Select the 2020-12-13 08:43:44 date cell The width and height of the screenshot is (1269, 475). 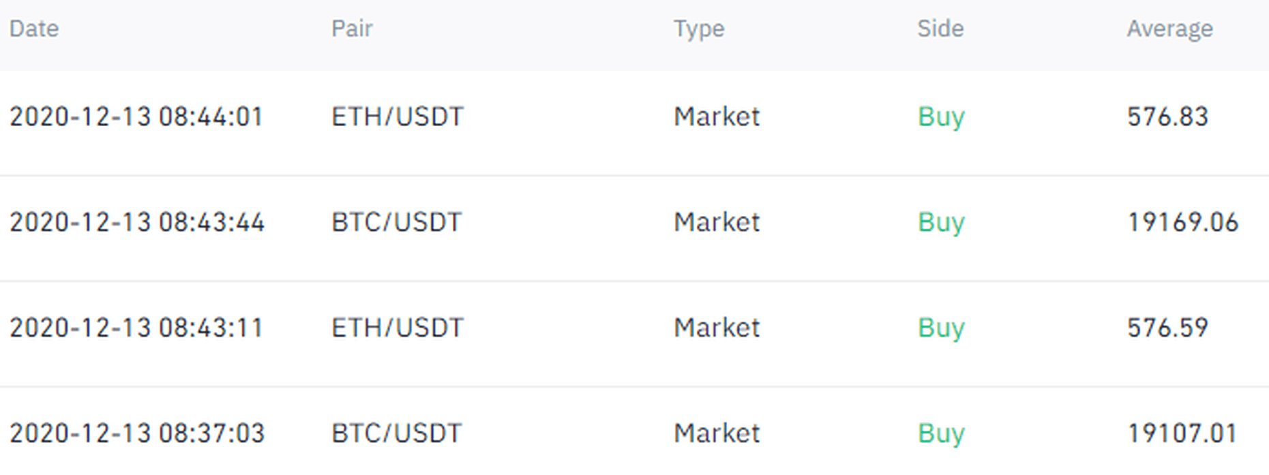tap(137, 222)
